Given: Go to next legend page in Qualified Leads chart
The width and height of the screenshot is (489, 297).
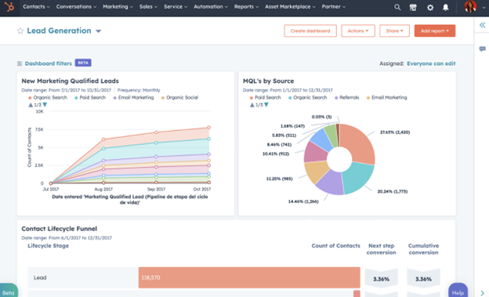Looking at the screenshot, I should point(45,105).
